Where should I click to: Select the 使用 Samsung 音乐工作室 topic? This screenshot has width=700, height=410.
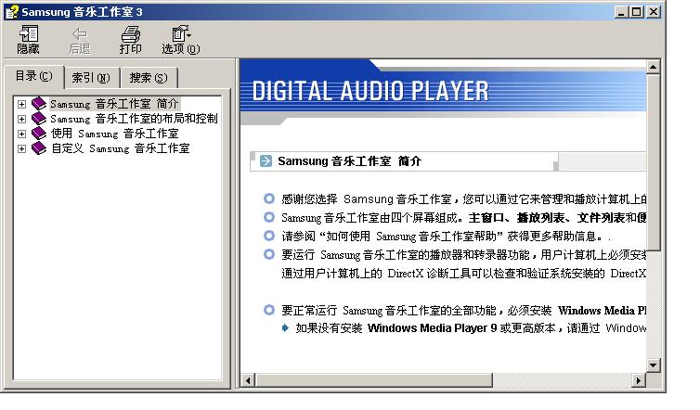(x=115, y=134)
